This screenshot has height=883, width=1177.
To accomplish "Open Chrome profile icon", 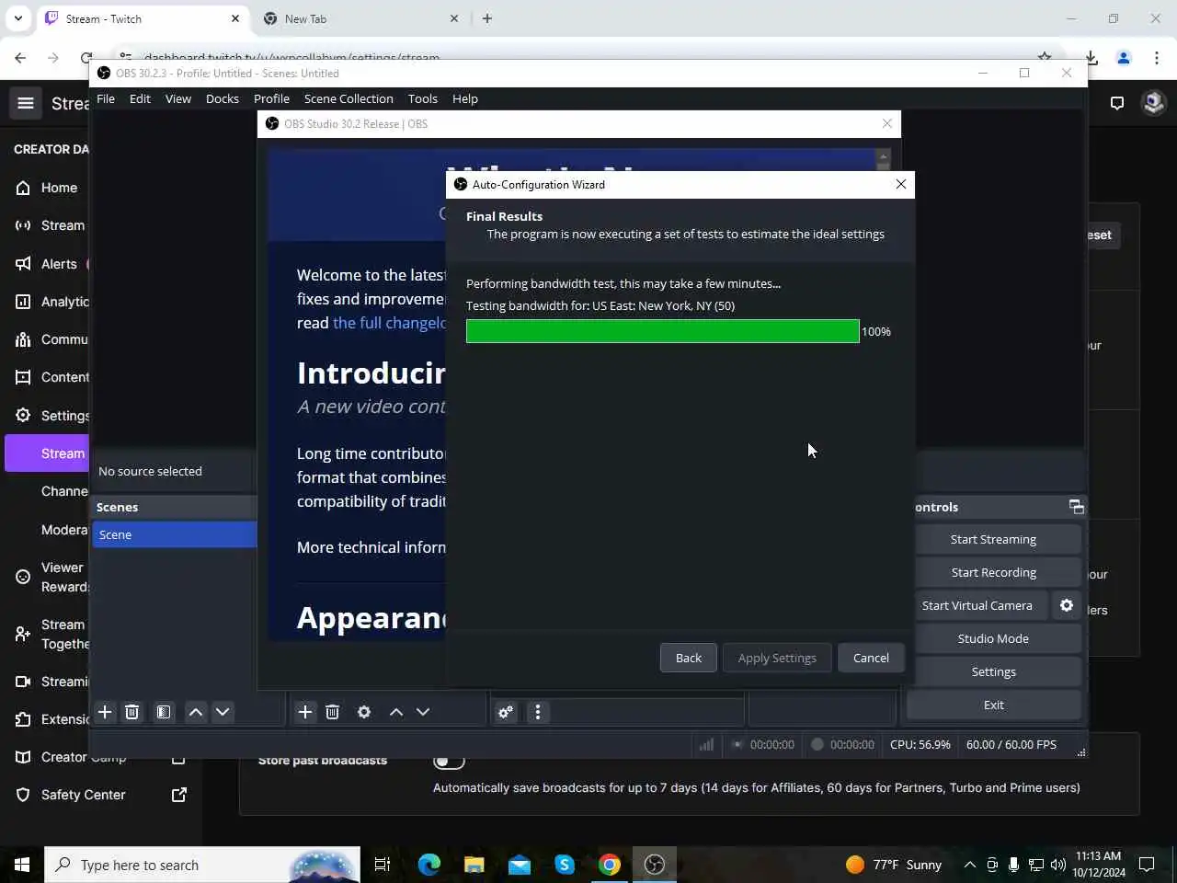I will pyautogui.click(x=1124, y=57).
